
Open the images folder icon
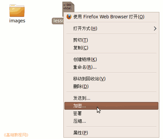(x=17, y=11)
